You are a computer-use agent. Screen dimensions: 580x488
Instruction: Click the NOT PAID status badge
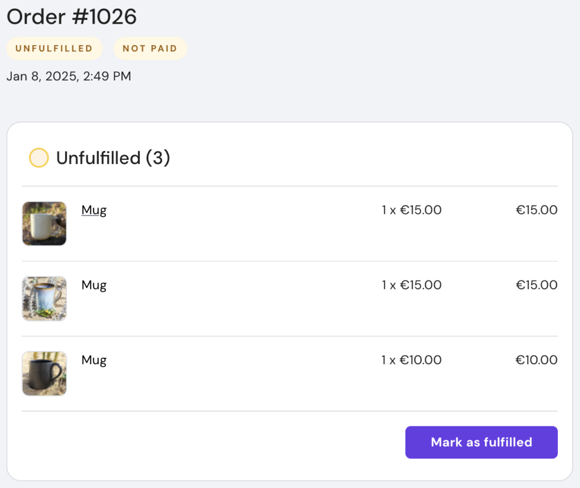click(x=150, y=49)
